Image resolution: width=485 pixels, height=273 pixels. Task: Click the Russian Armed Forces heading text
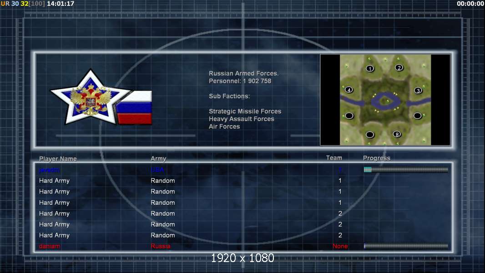[x=244, y=73]
